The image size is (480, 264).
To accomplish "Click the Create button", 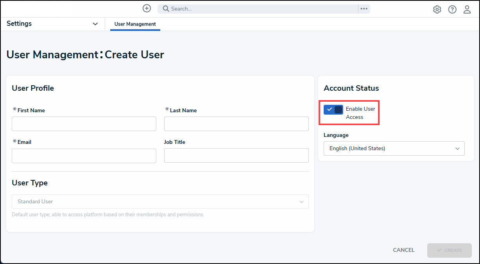I will pos(450,250).
